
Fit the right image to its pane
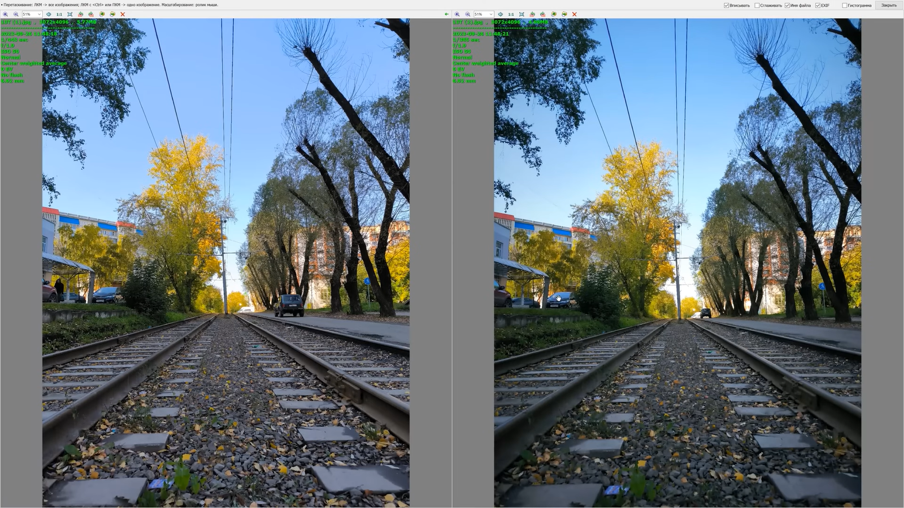click(521, 14)
